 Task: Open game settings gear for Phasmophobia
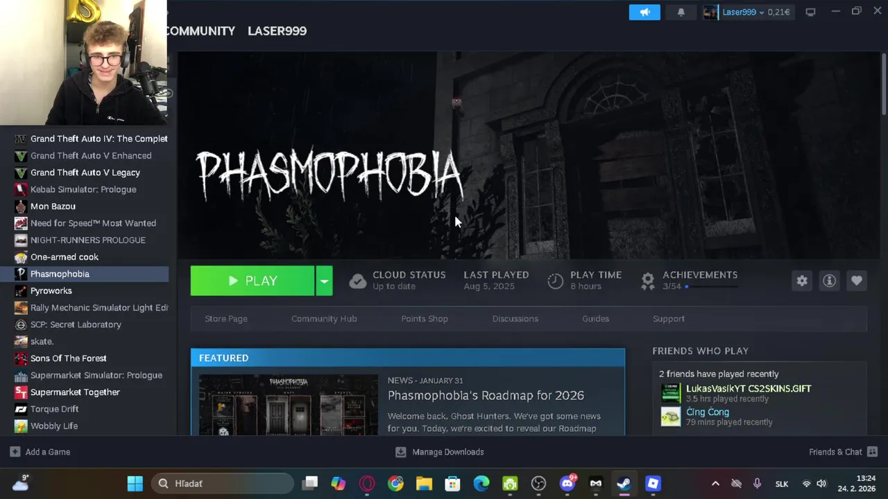coord(802,281)
